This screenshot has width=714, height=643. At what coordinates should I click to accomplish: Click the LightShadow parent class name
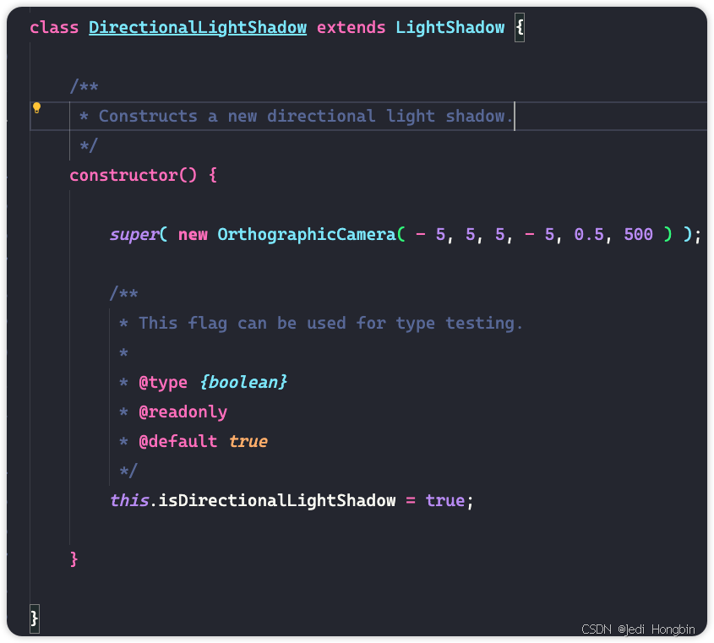click(x=450, y=28)
